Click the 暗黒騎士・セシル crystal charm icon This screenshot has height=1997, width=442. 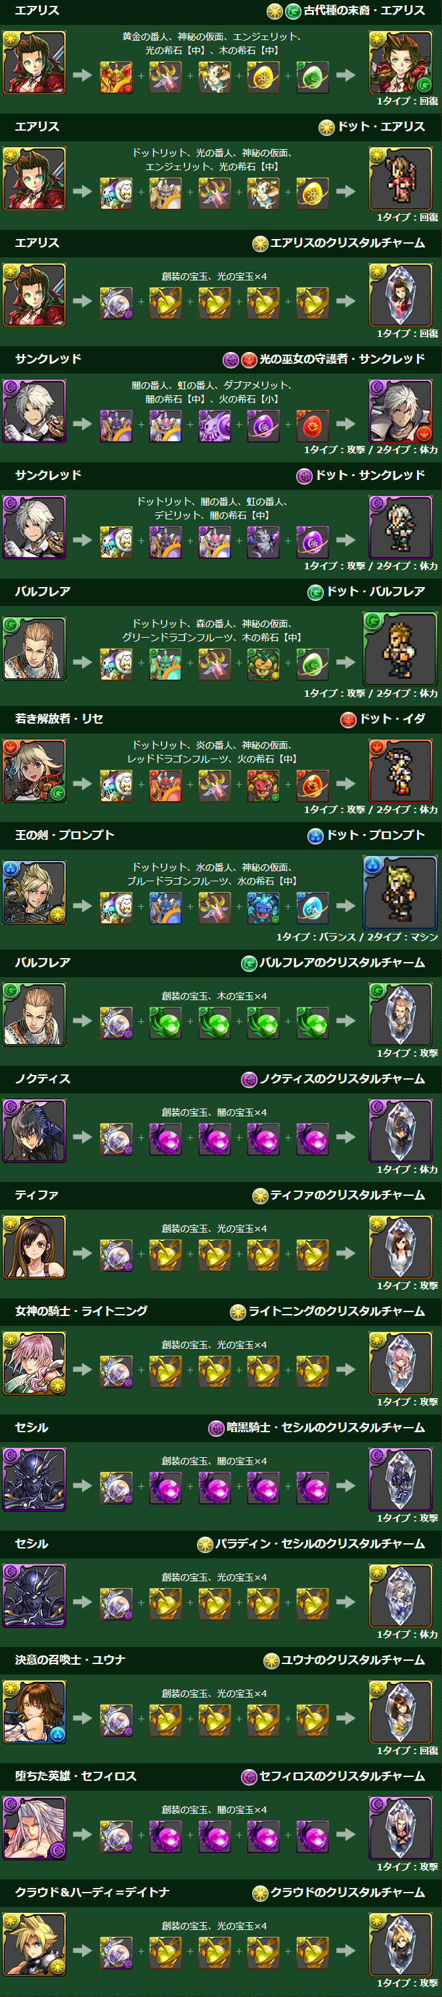400,1479
